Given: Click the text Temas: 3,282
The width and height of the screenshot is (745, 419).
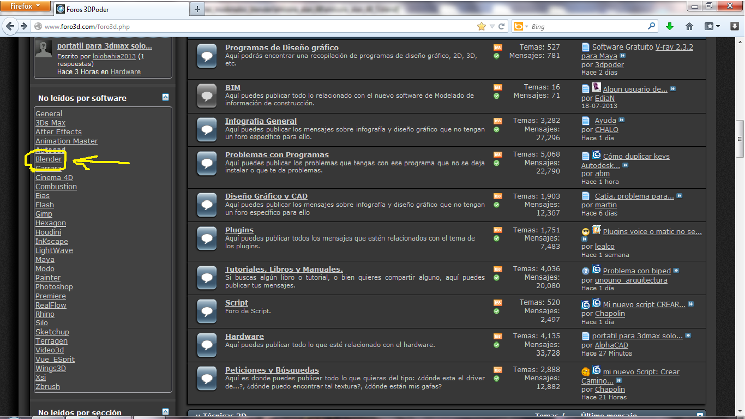Looking at the screenshot, I should click(x=537, y=121).
